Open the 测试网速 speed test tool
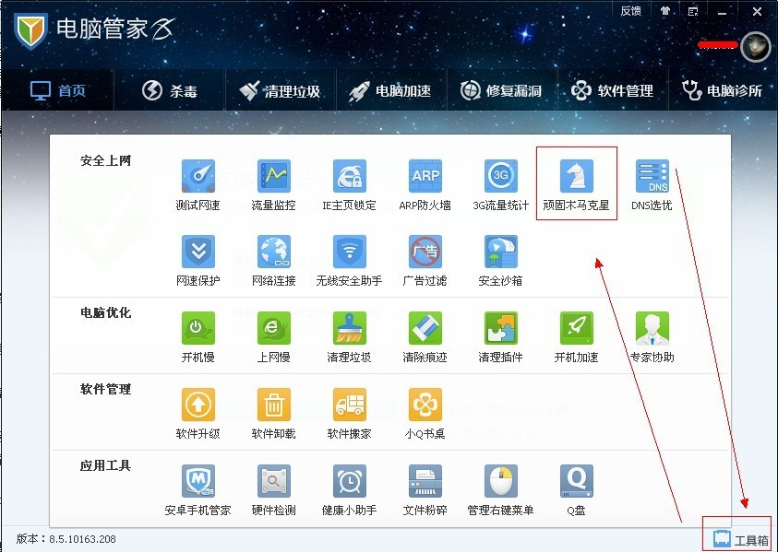 point(198,185)
